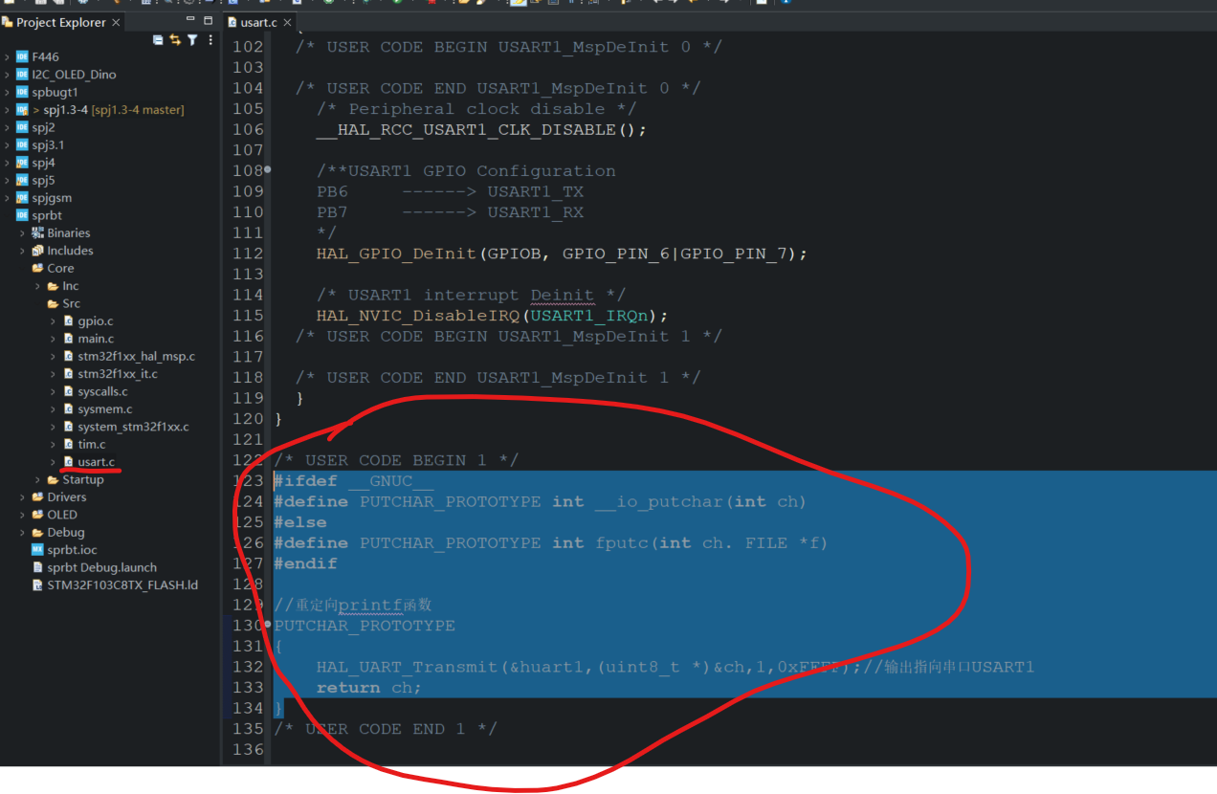Maximize the Project Explorer view
This screenshot has width=1217, height=794.
[209, 20]
